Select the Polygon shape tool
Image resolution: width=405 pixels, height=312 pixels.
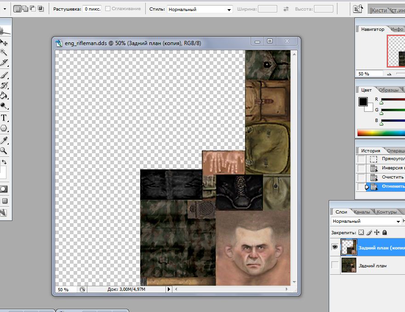pyautogui.click(x=4, y=128)
